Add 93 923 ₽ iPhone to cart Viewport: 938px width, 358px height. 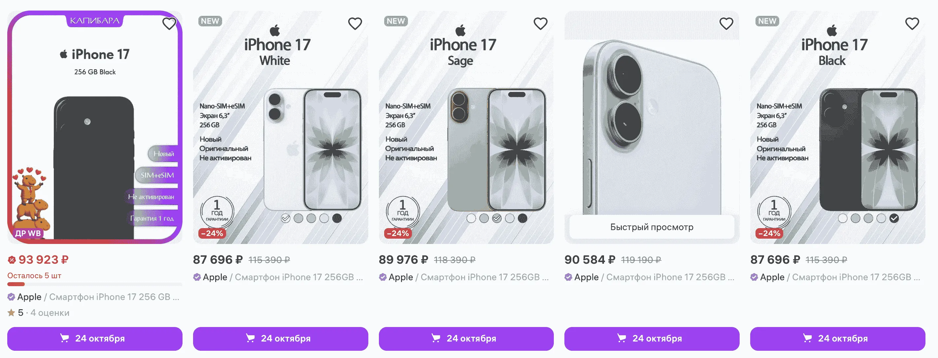(x=95, y=339)
